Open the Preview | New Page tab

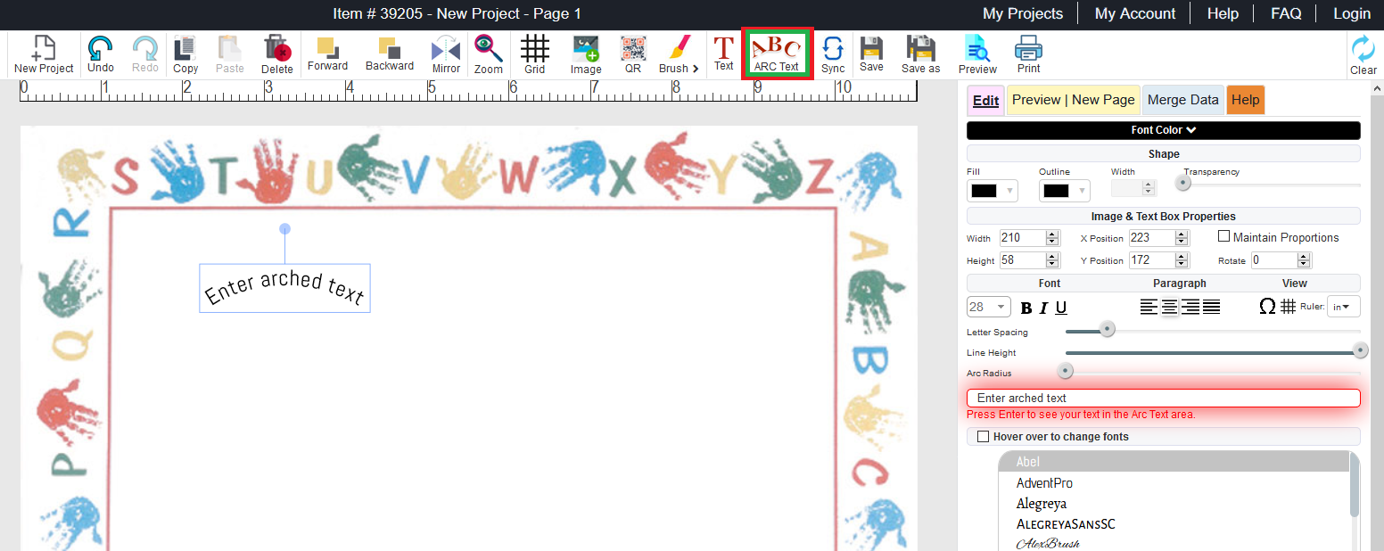(x=1073, y=100)
